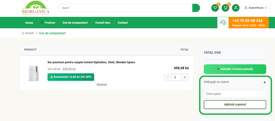Open the shopping cart icon

click(226, 8)
